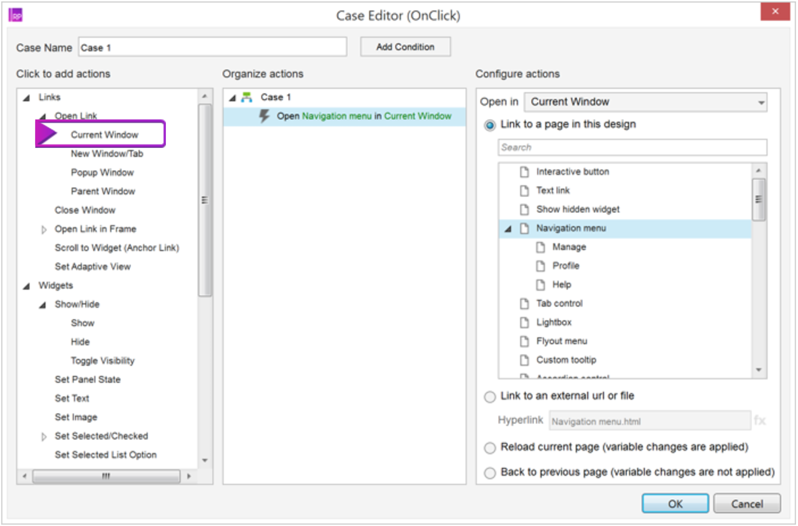This screenshot has width=798, height=526.
Task: Add the Close Window action
Action: point(85,210)
